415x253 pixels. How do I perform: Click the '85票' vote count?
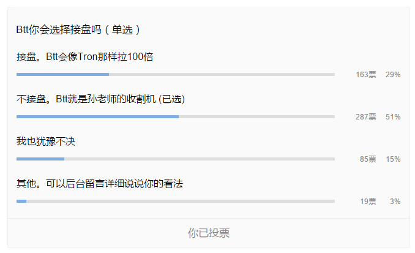pos(368,159)
